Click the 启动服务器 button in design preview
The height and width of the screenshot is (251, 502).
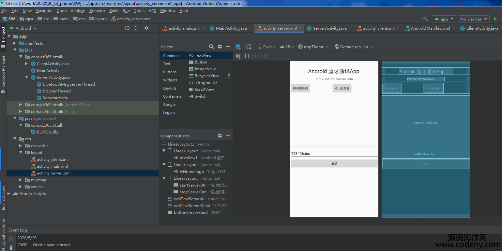[x=300, y=88]
